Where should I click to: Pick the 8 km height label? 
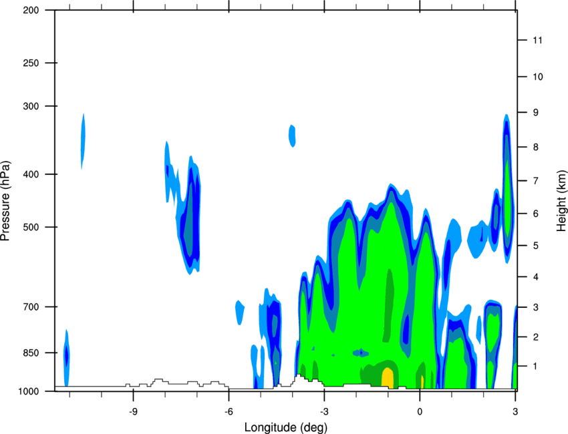(x=535, y=147)
